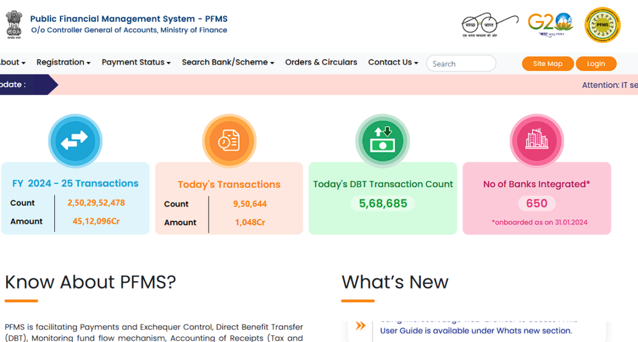Click the amount value 45,12,096Cr
Image resolution: width=638 pixels, height=342 pixels.
[x=96, y=221]
